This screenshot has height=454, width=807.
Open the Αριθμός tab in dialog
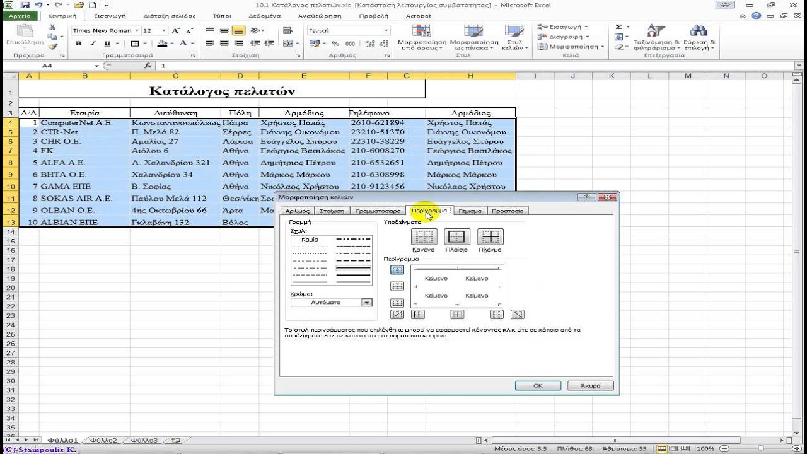tap(297, 211)
